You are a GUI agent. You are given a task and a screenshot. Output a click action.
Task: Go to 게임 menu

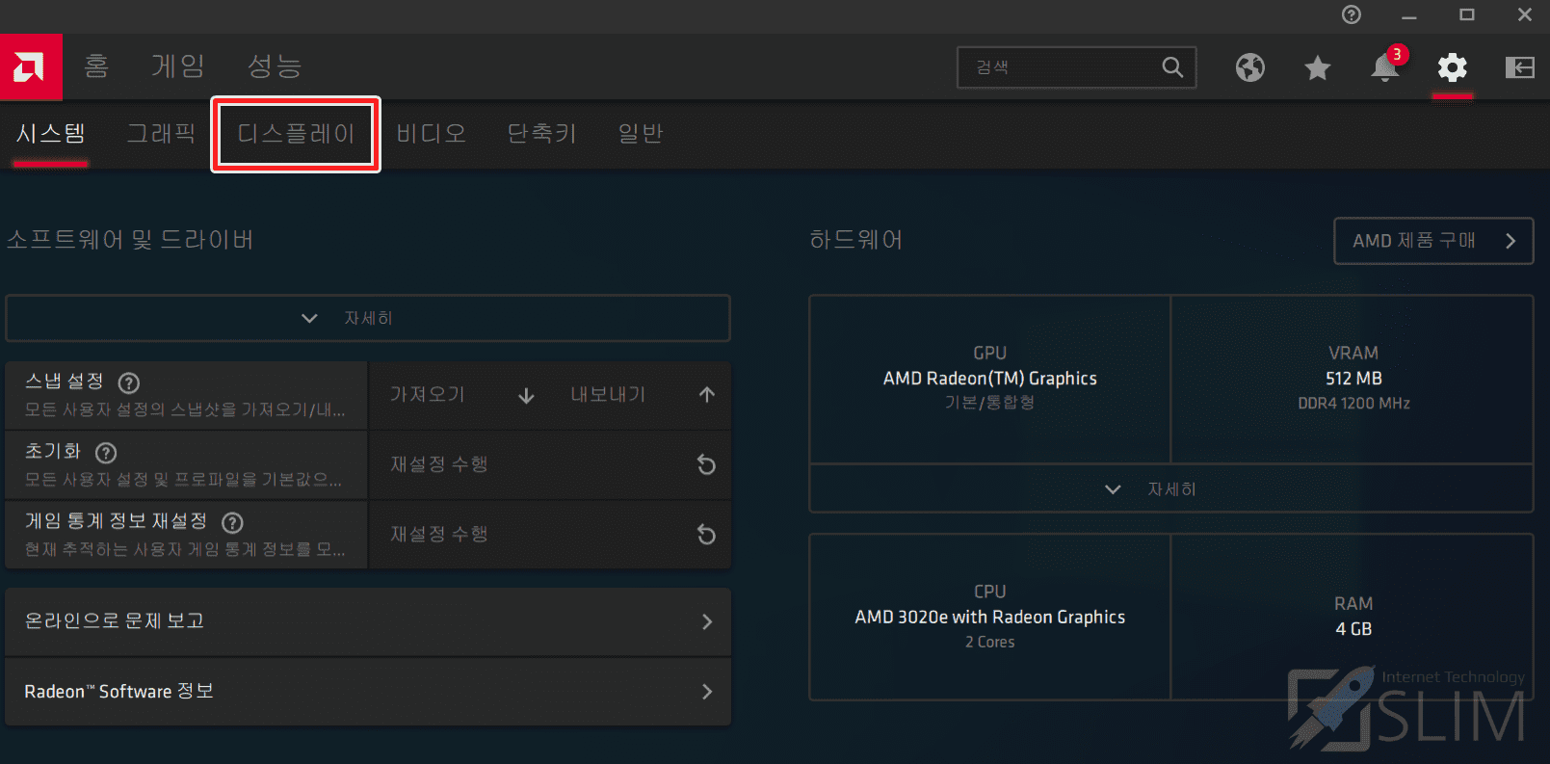click(178, 66)
